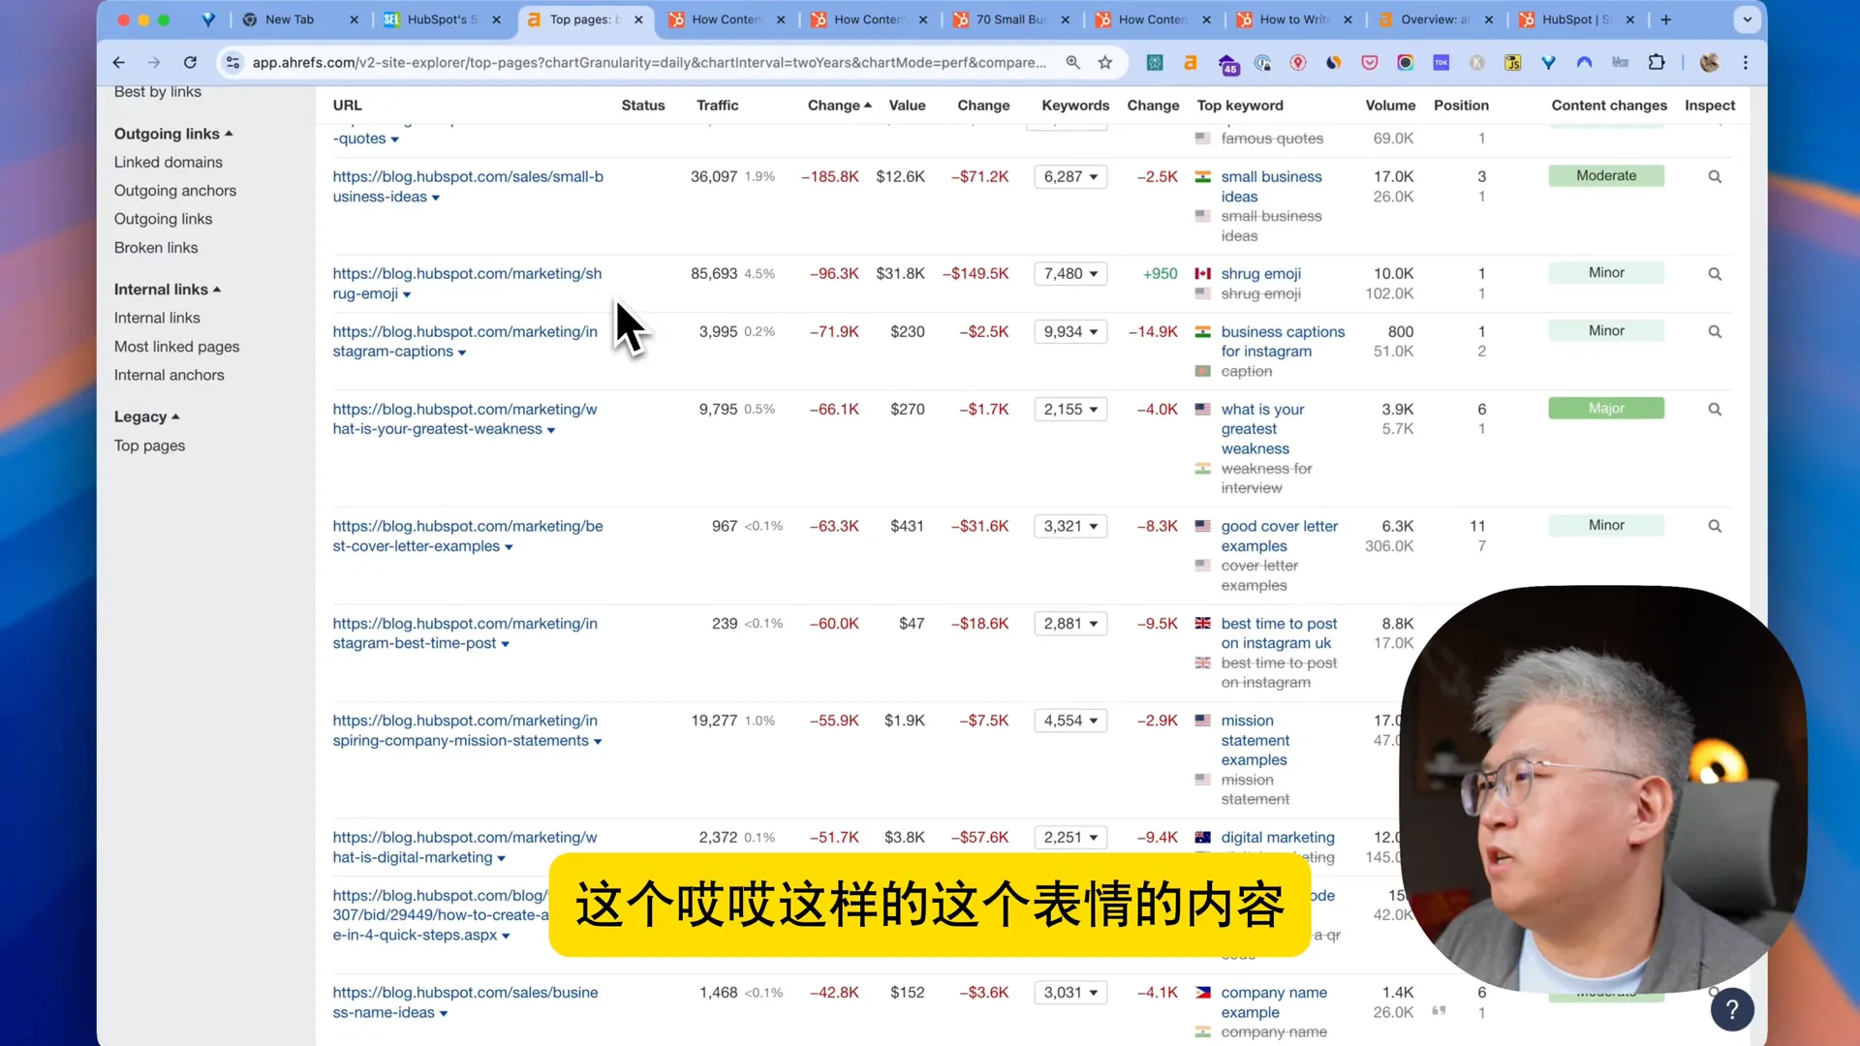Open a new browser tab with plus
Viewport: 1860px width, 1046px height.
point(1666,19)
